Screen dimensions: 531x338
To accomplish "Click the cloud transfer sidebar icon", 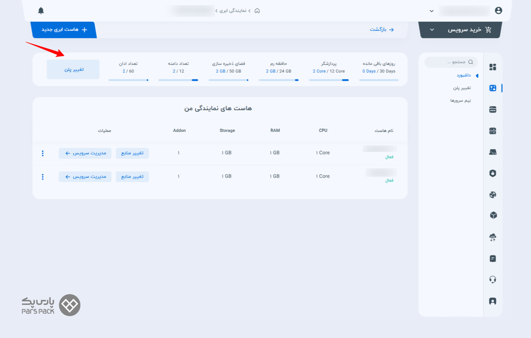I will (x=493, y=237).
